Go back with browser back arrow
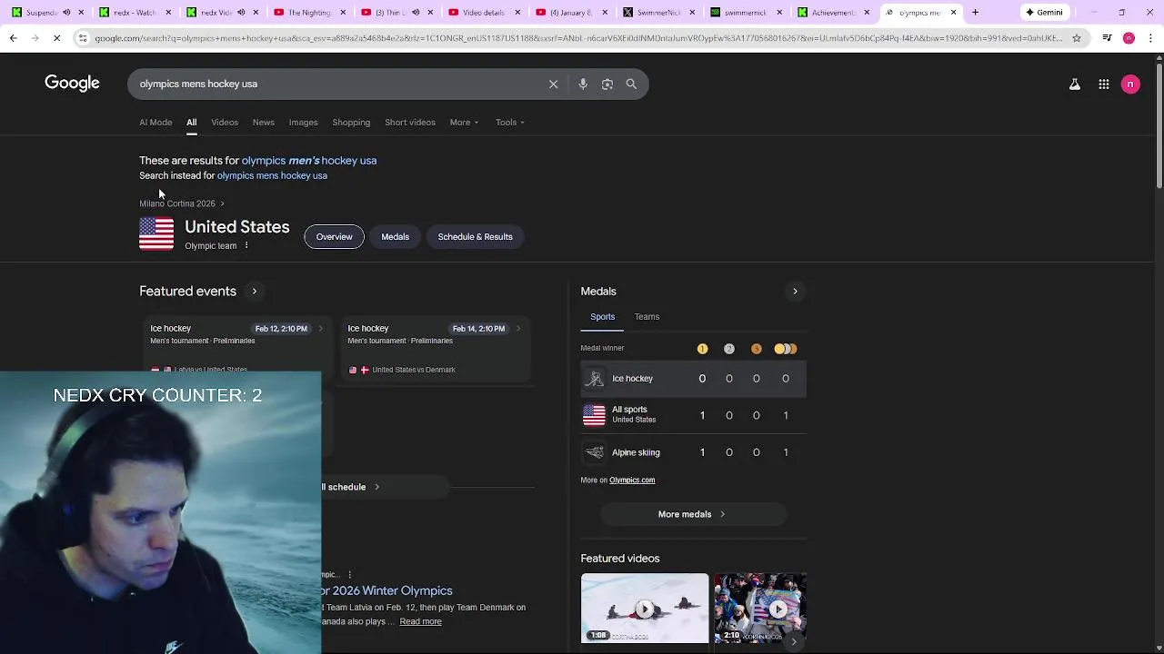 13,38
